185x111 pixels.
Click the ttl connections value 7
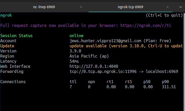[x=71, y=87]
